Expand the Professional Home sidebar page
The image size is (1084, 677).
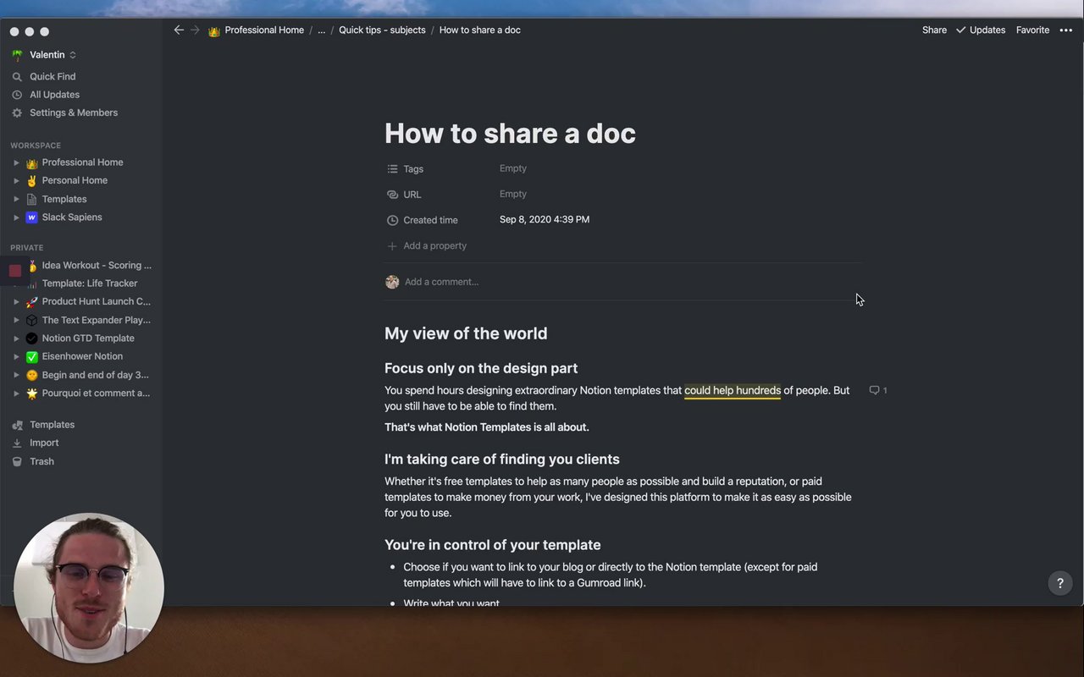[x=16, y=162]
